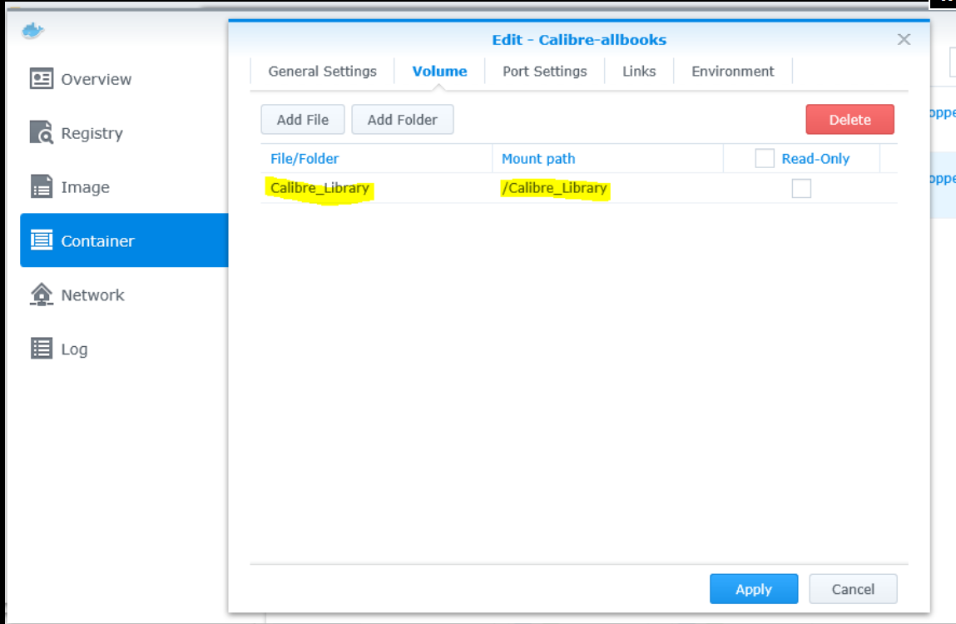Navigate to the Registry section
956x624 pixels.
coord(124,132)
